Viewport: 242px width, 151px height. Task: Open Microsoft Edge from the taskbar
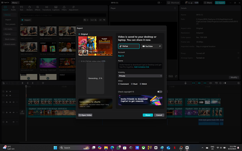click(112, 147)
